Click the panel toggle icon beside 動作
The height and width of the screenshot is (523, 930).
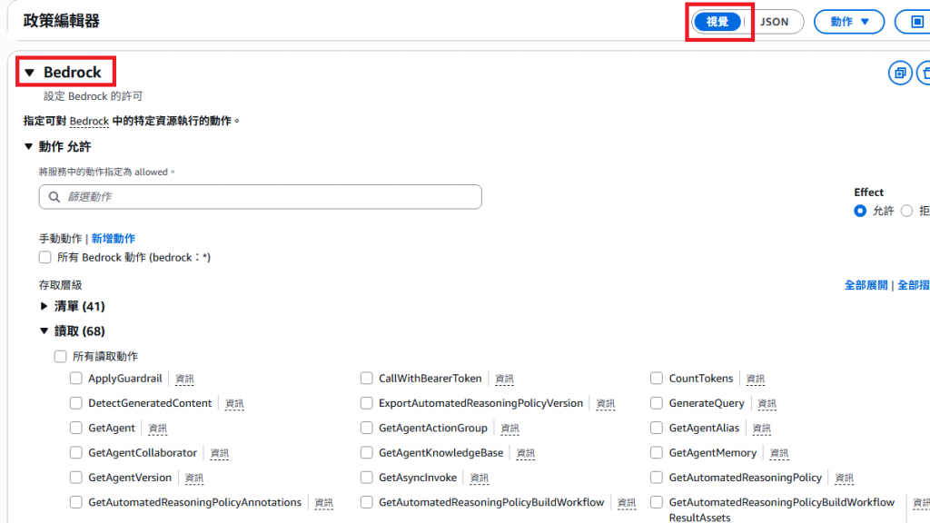(916, 22)
